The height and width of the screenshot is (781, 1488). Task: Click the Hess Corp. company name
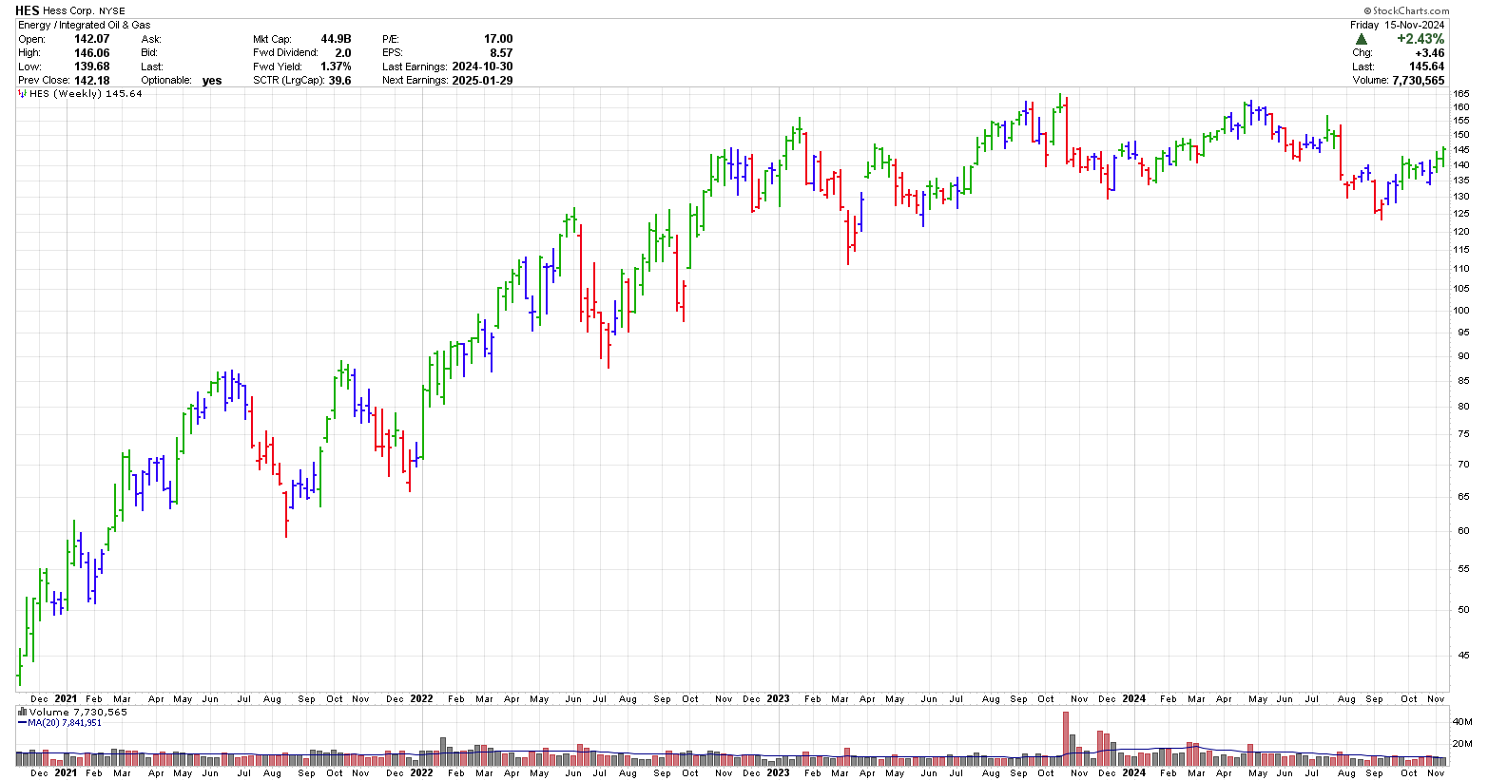[x=68, y=11]
